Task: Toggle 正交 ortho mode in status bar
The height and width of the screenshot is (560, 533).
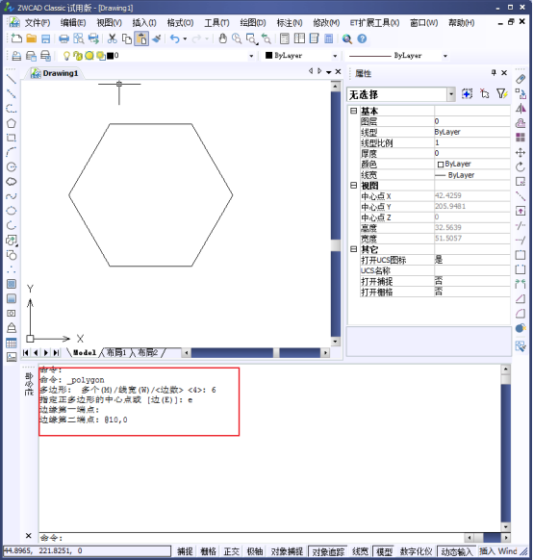Action: click(x=231, y=551)
